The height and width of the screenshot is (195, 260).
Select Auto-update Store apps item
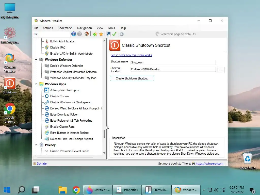coord(64,90)
